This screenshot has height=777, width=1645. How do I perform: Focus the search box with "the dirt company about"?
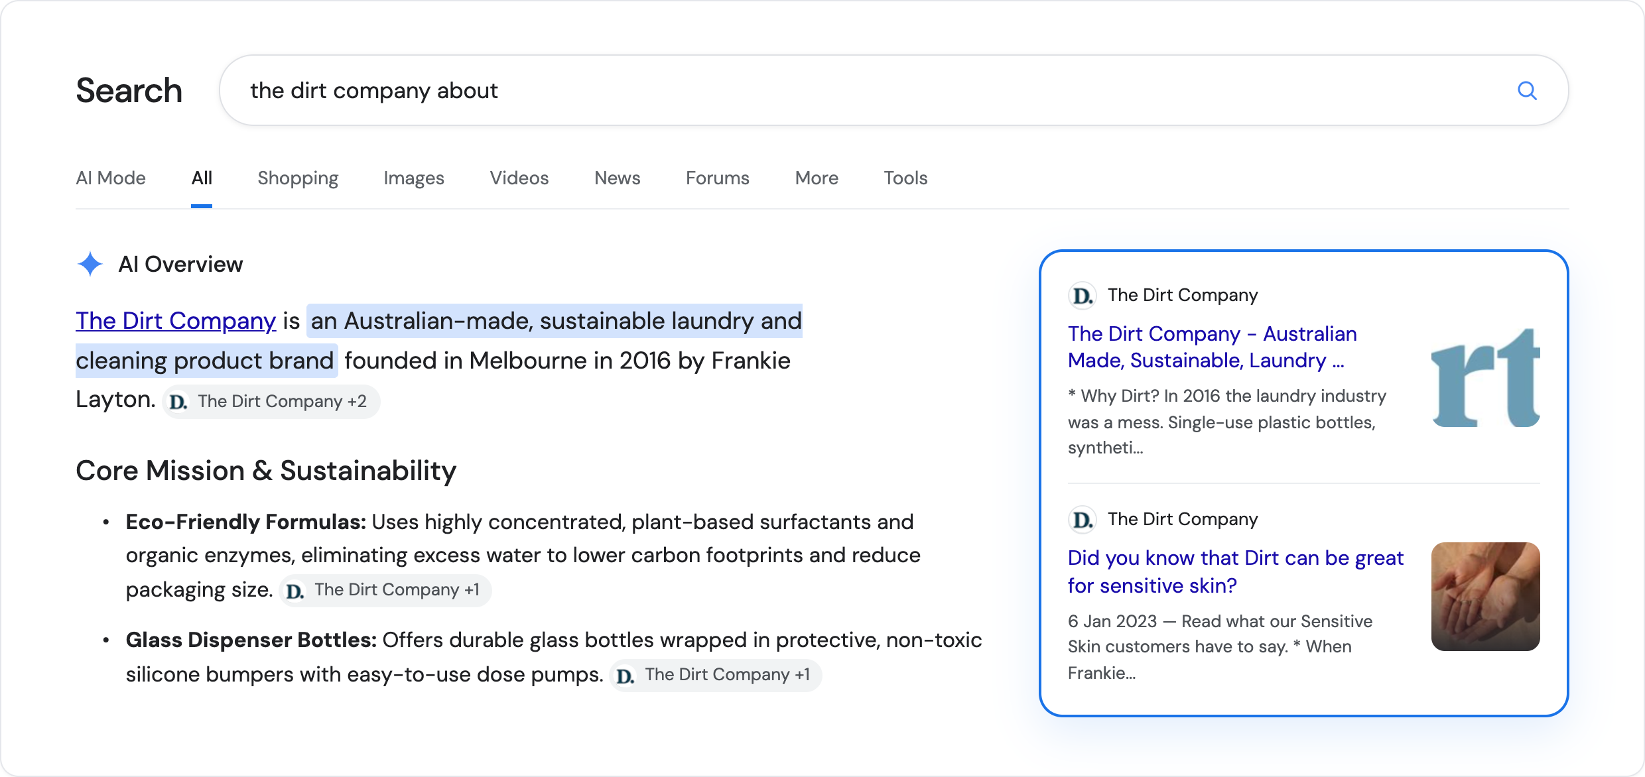pyautogui.click(x=893, y=90)
